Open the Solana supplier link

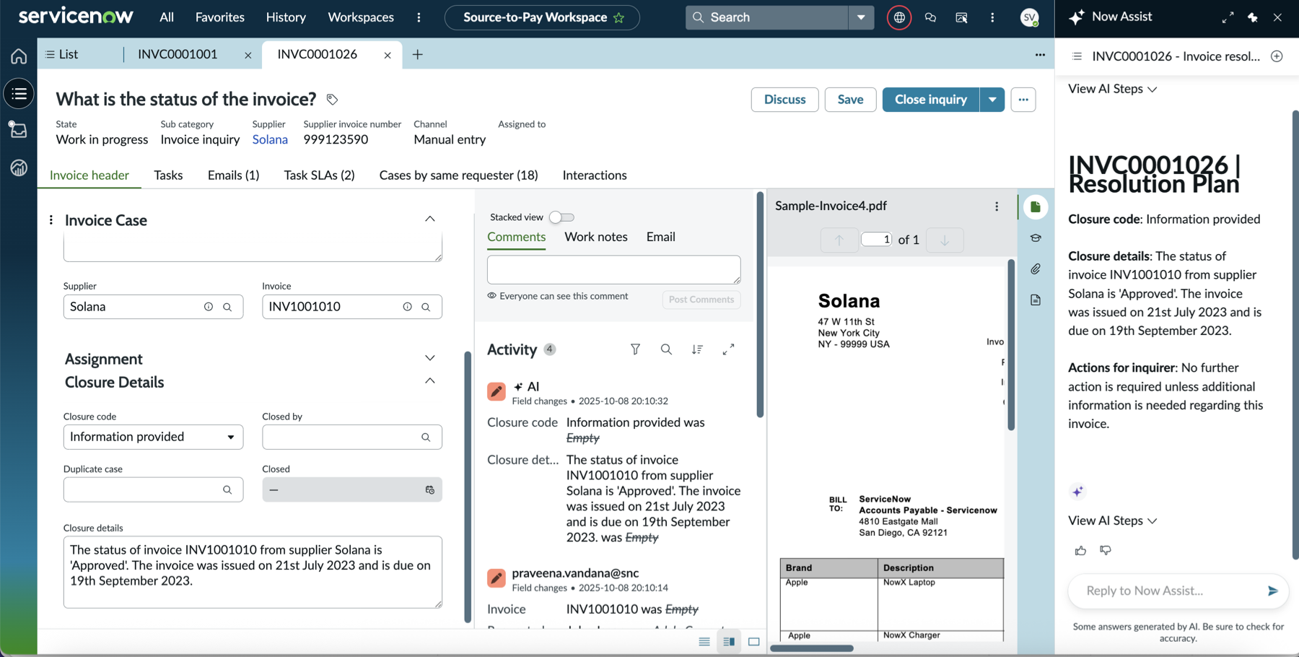point(270,139)
